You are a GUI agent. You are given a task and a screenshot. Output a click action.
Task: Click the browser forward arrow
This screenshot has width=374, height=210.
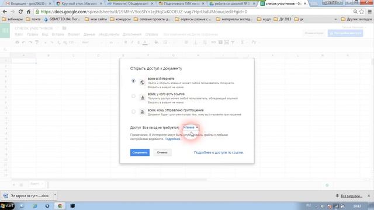coord(12,12)
